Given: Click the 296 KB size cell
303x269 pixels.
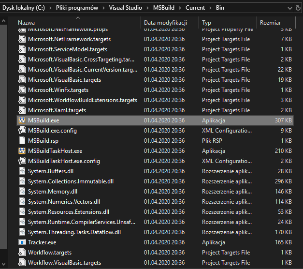Looking at the screenshot, I should click(x=283, y=181).
